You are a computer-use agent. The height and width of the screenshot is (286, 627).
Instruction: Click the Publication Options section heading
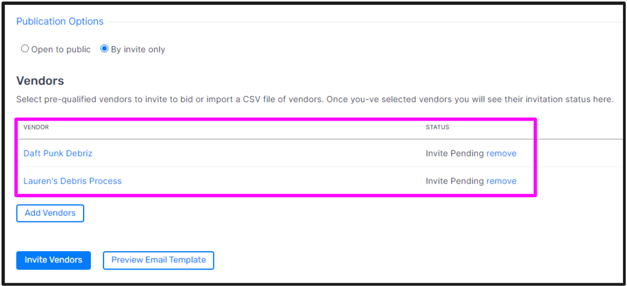pos(60,21)
